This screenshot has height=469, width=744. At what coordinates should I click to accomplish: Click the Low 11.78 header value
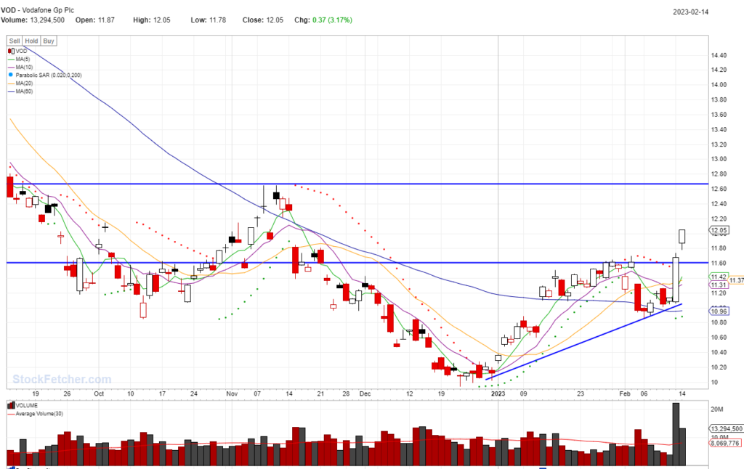(209, 20)
